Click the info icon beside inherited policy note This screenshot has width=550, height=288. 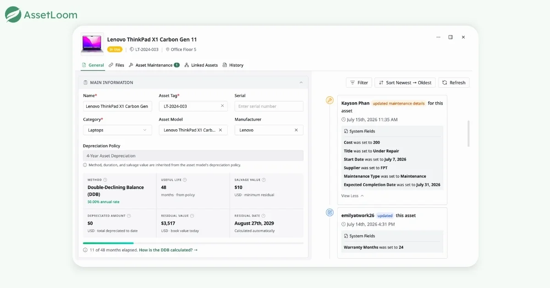point(85,165)
